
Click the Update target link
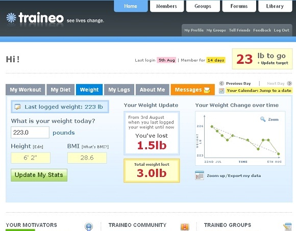point(273,63)
